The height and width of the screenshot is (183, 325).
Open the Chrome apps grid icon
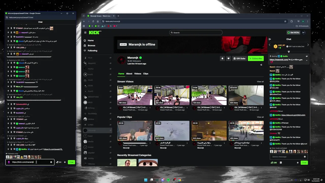(x=84, y=26)
